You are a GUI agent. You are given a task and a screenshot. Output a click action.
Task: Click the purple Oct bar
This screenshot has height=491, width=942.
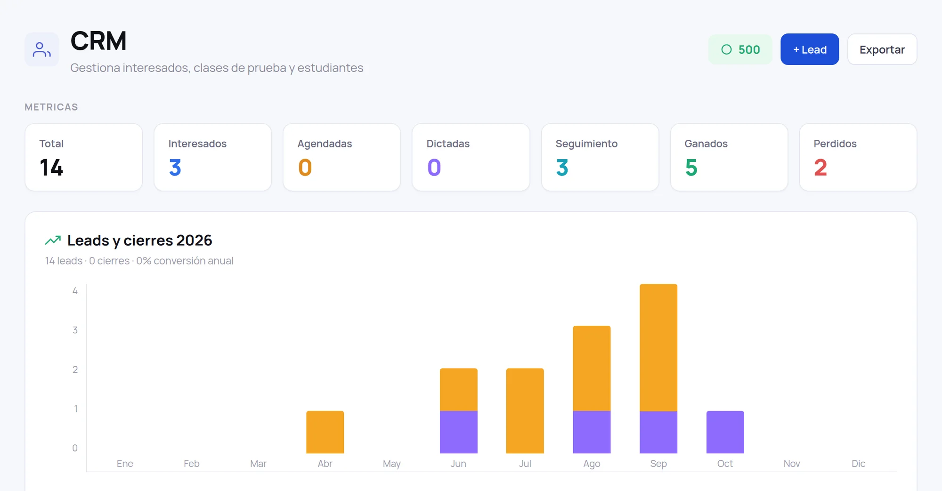click(725, 432)
